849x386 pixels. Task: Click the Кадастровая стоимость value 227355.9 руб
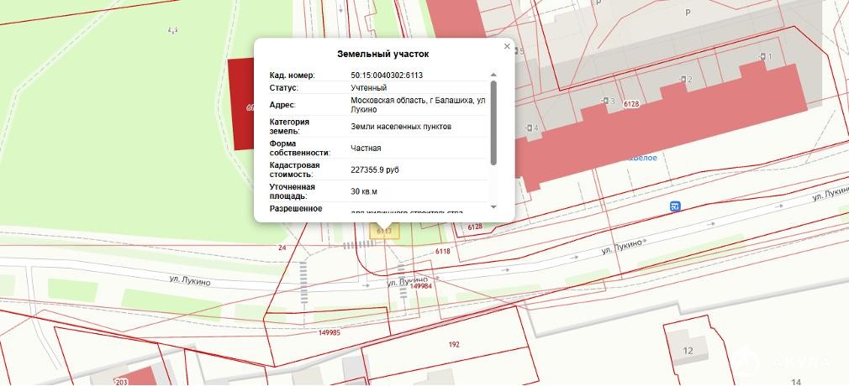375,170
